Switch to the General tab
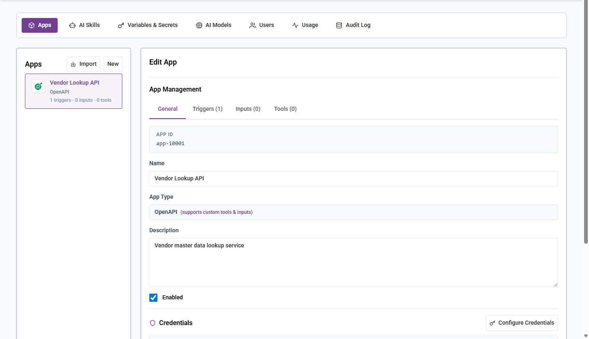 coord(168,109)
